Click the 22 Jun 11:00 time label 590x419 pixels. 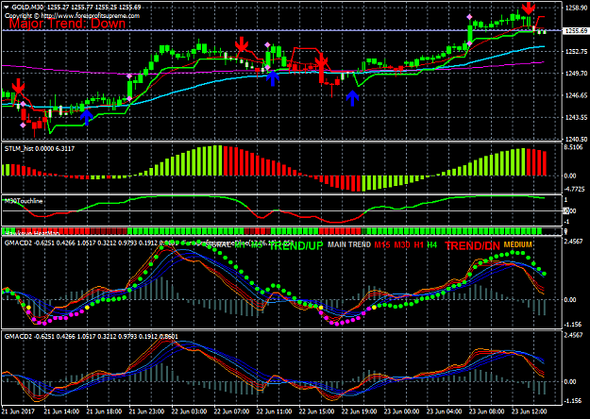(275, 411)
